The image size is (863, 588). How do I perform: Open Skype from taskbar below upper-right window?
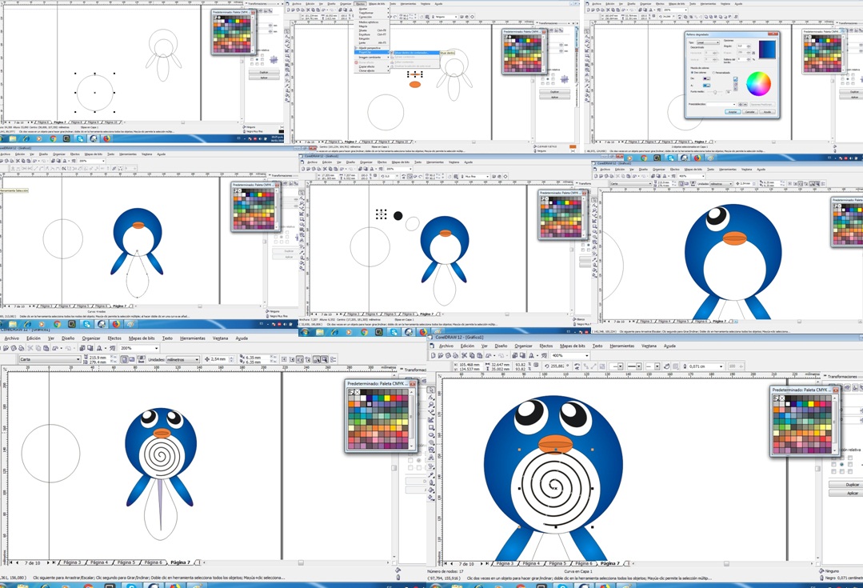pyautogui.click(x=671, y=158)
